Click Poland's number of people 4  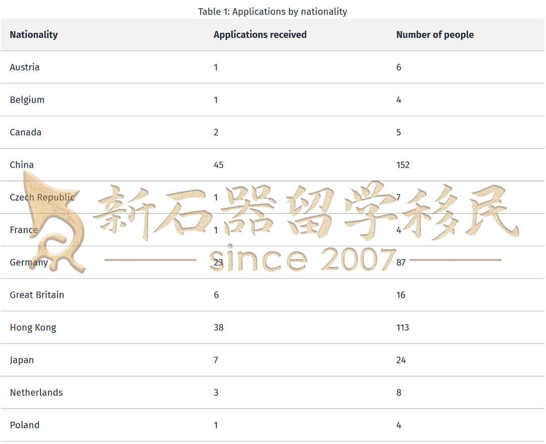pos(399,425)
